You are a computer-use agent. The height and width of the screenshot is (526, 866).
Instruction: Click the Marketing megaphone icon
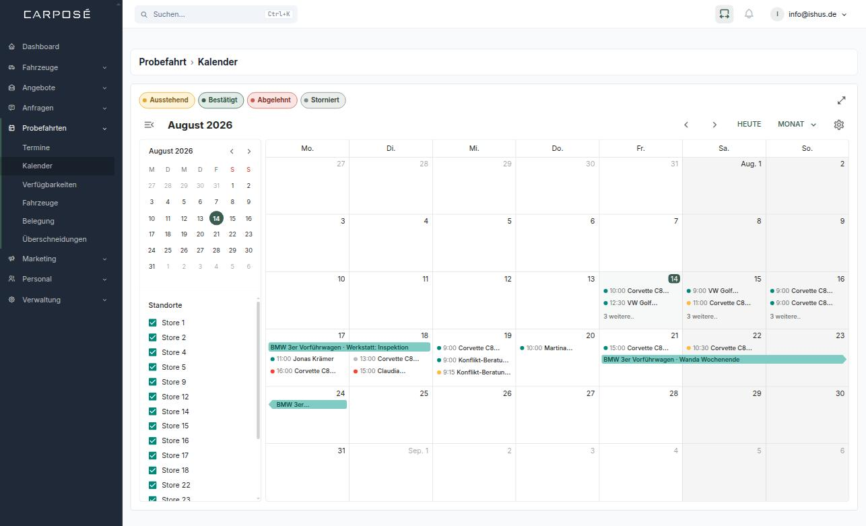(11, 259)
